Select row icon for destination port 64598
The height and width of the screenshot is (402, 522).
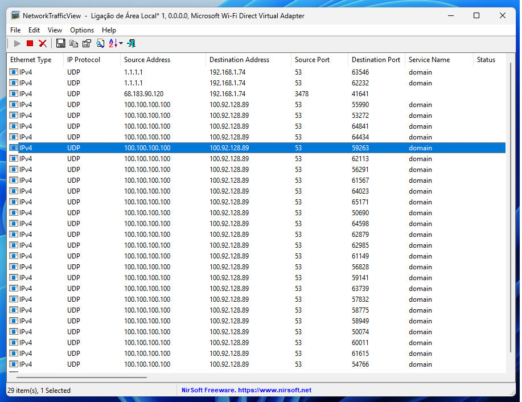14,223
